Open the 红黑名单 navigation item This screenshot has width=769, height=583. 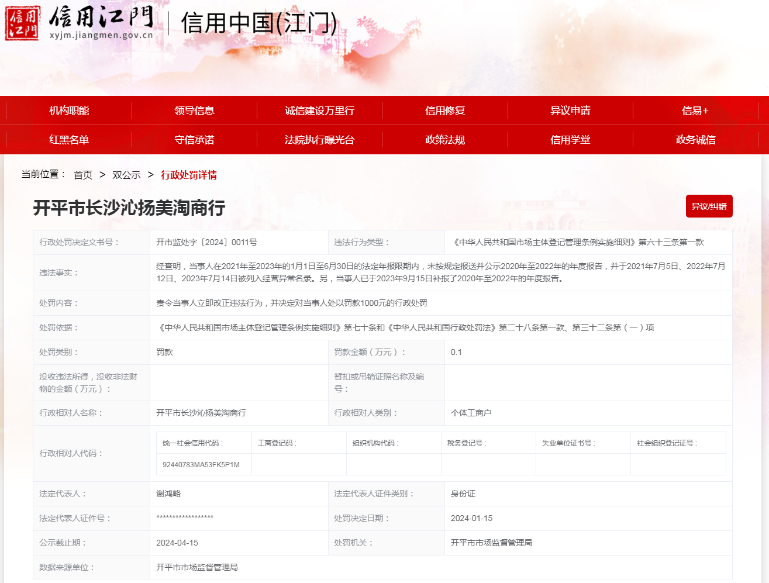click(69, 140)
